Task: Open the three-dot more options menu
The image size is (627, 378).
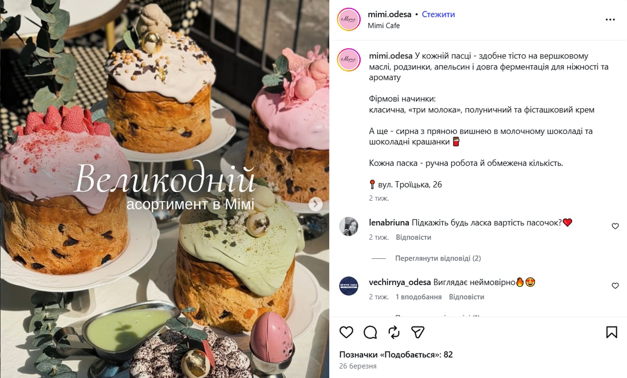Action: click(x=610, y=20)
